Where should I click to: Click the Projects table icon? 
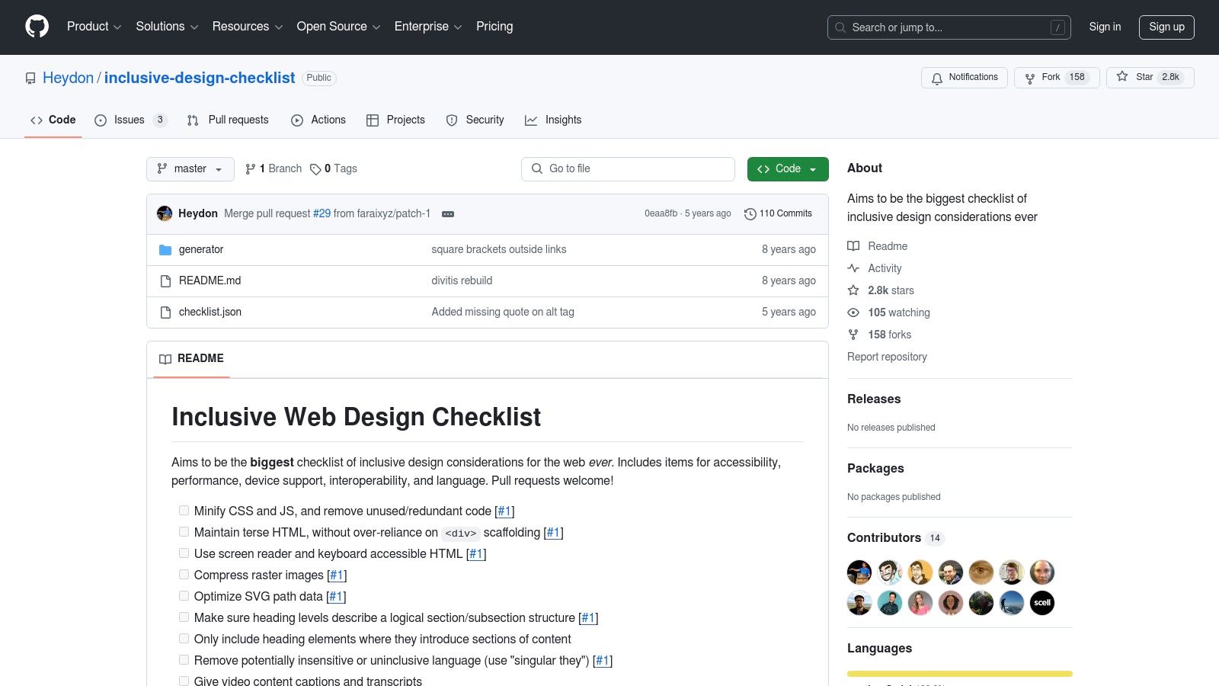pyautogui.click(x=373, y=120)
